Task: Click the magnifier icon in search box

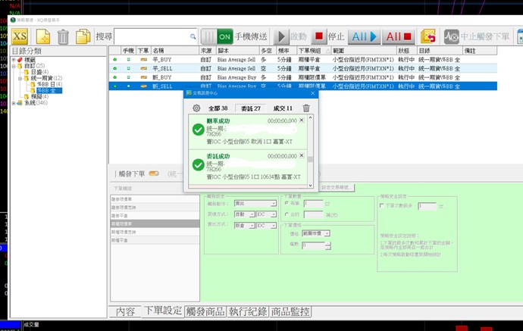Action: pos(191,36)
